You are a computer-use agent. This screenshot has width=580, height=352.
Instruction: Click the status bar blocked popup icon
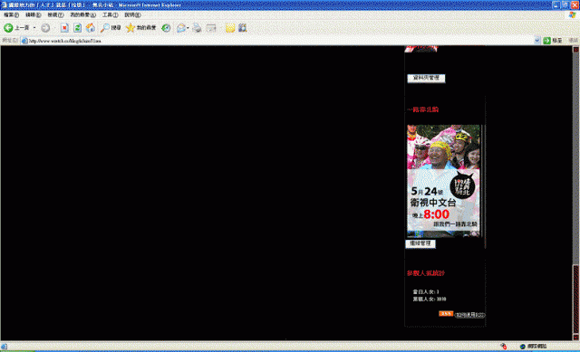tap(504, 346)
